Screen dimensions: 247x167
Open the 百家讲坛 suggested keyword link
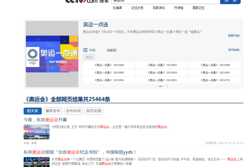pos(159,8)
